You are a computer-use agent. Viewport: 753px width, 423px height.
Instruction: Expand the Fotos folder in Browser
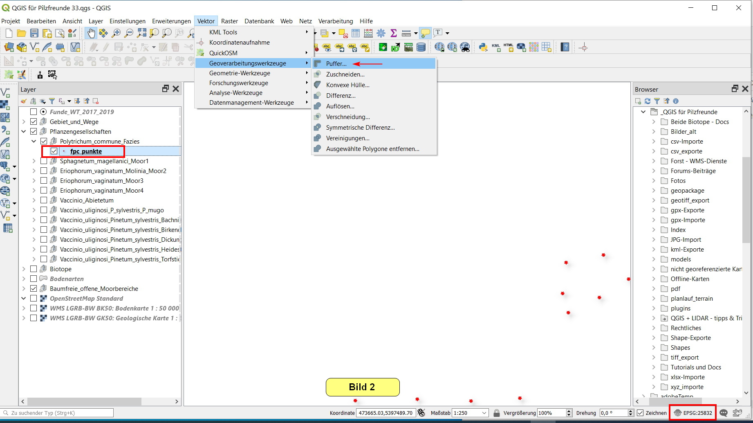click(654, 181)
